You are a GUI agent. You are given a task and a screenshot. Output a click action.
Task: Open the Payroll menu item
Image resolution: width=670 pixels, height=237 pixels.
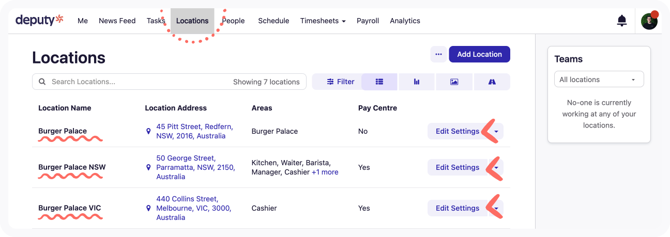pos(368,21)
